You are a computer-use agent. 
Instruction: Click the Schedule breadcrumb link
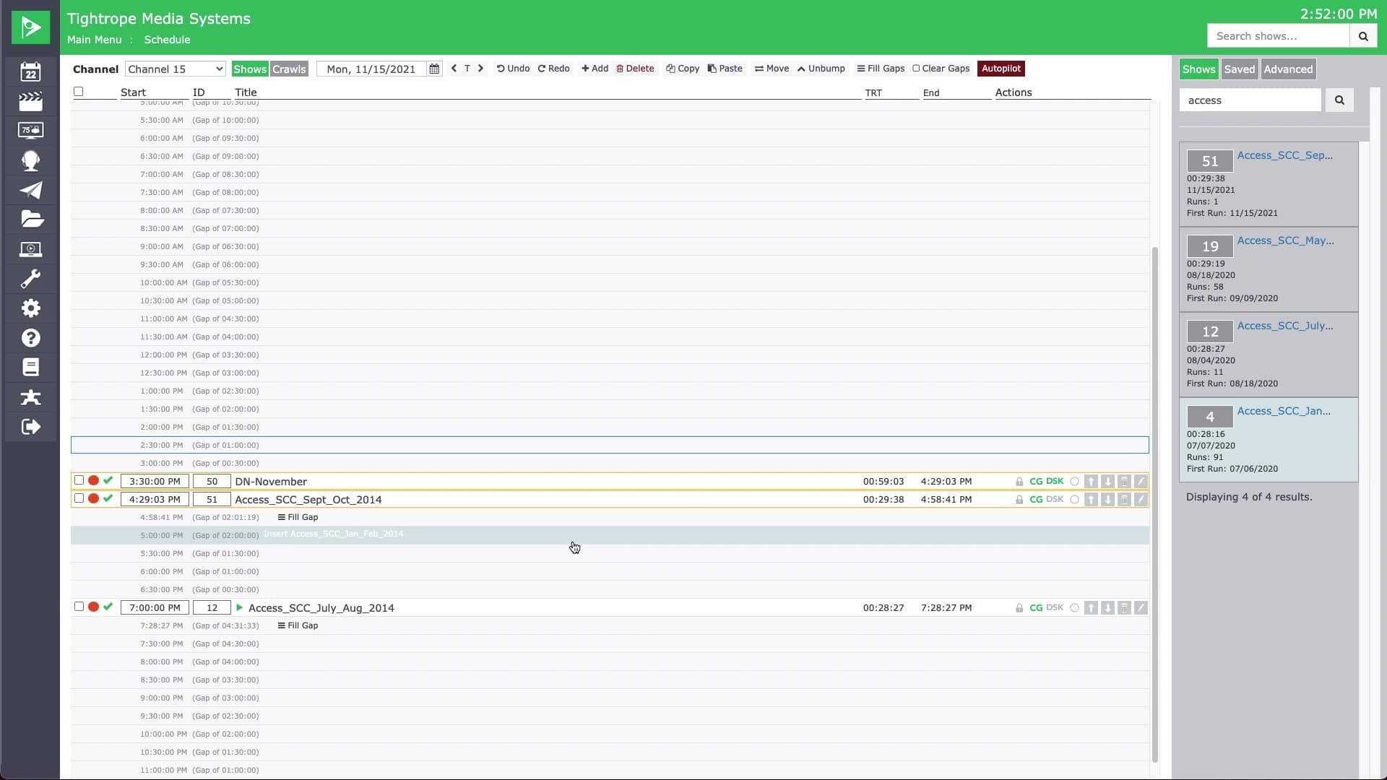(x=167, y=40)
